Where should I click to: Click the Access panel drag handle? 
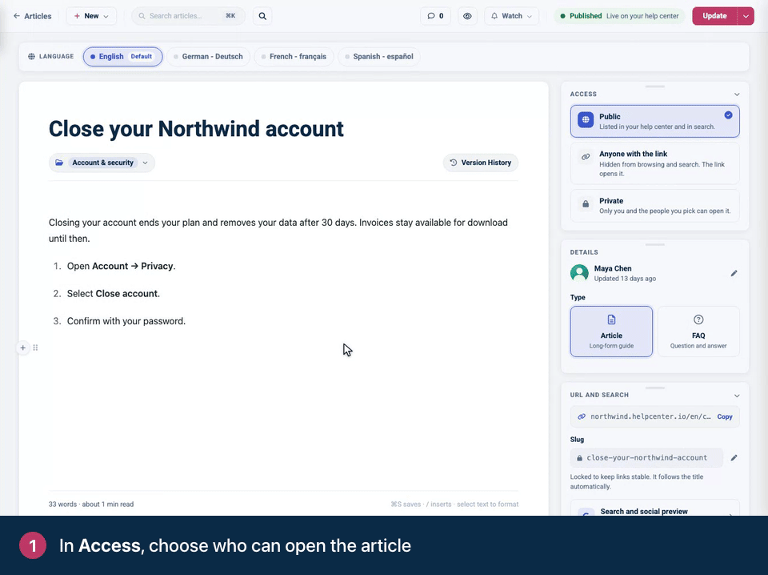[655, 86]
